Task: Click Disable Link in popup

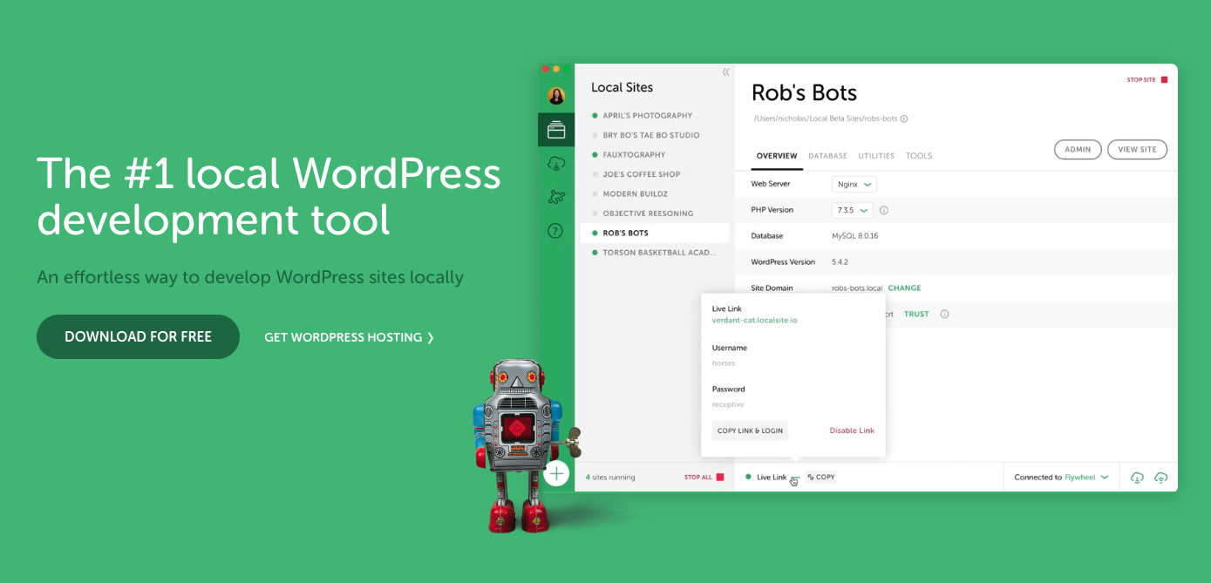Action: [x=852, y=430]
